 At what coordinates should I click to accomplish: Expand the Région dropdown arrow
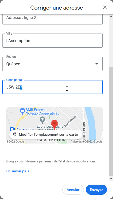(x=97, y=64)
